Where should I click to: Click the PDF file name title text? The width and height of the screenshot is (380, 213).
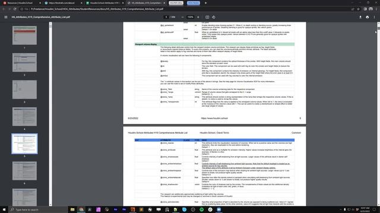click(x=41, y=17)
